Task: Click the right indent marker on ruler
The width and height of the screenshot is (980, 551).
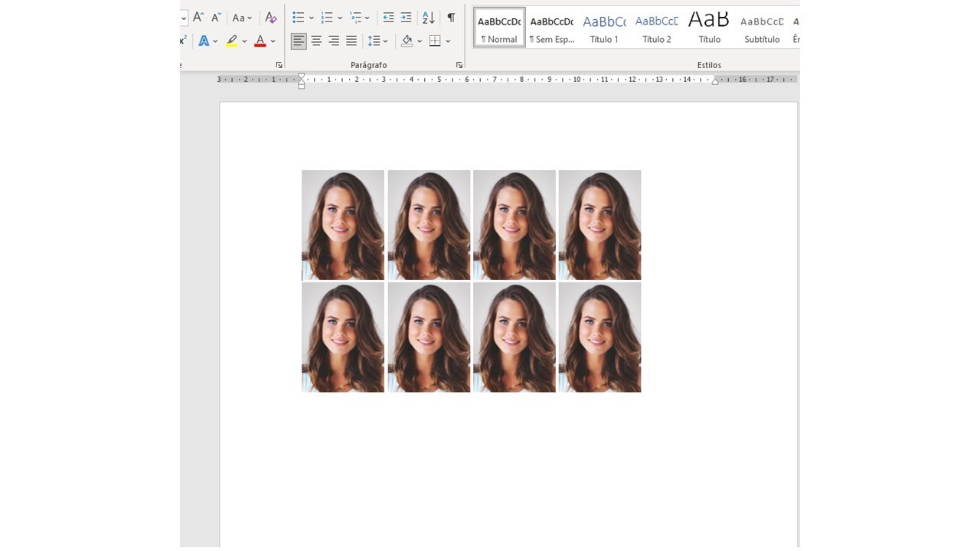Action: pos(715,81)
